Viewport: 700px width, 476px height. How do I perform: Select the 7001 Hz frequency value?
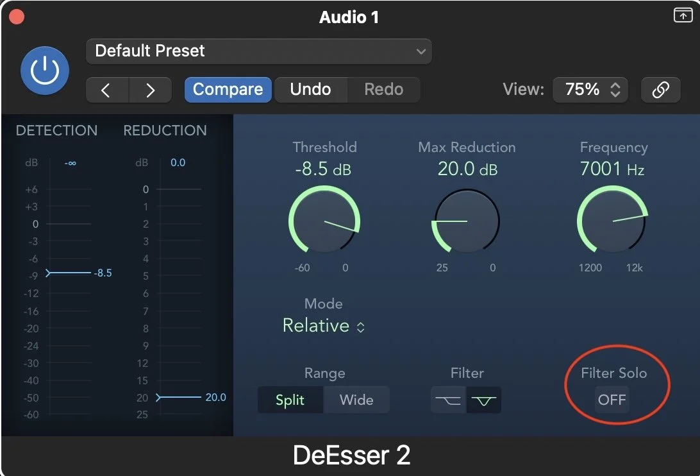pos(612,169)
